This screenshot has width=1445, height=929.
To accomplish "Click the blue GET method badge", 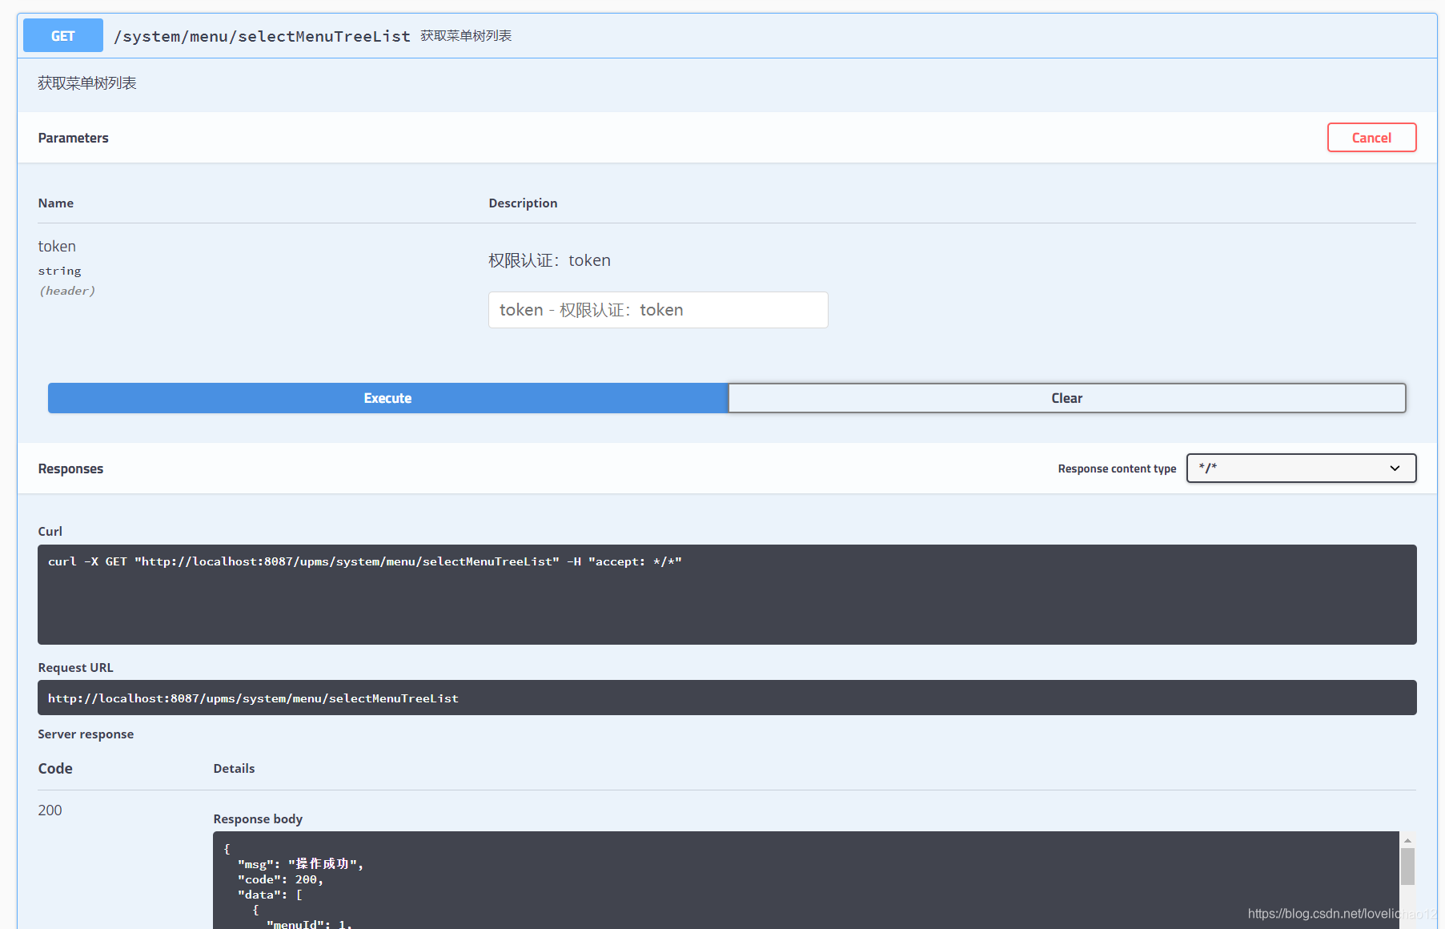I will coord(62,35).
